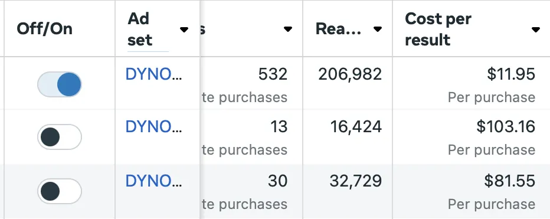Sort by the Ad set column header
550x219 pixels.
[x=140, y=30]
